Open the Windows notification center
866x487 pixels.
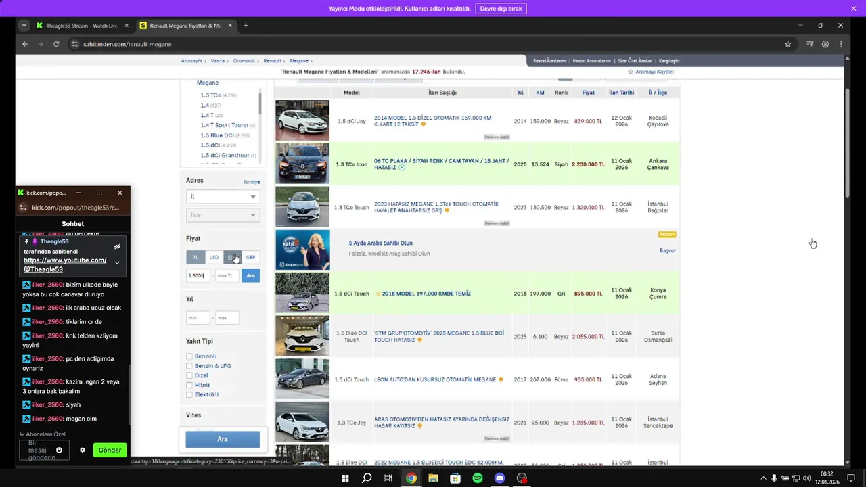pyautogui.click(x=851, y=478)
